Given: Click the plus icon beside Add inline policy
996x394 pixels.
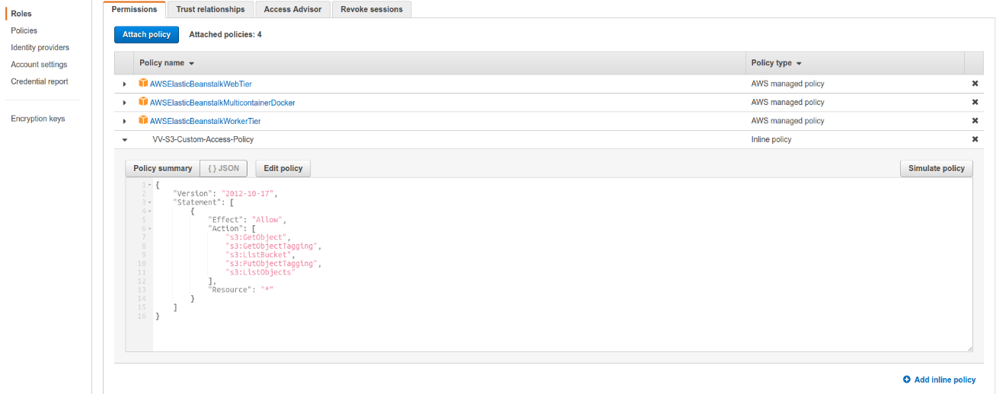Looking at the screenshot, I should point(906,380).
